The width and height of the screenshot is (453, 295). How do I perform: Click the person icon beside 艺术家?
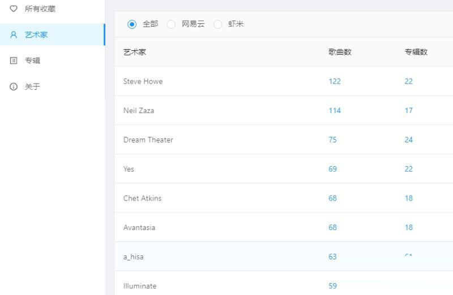pos(14,35)
